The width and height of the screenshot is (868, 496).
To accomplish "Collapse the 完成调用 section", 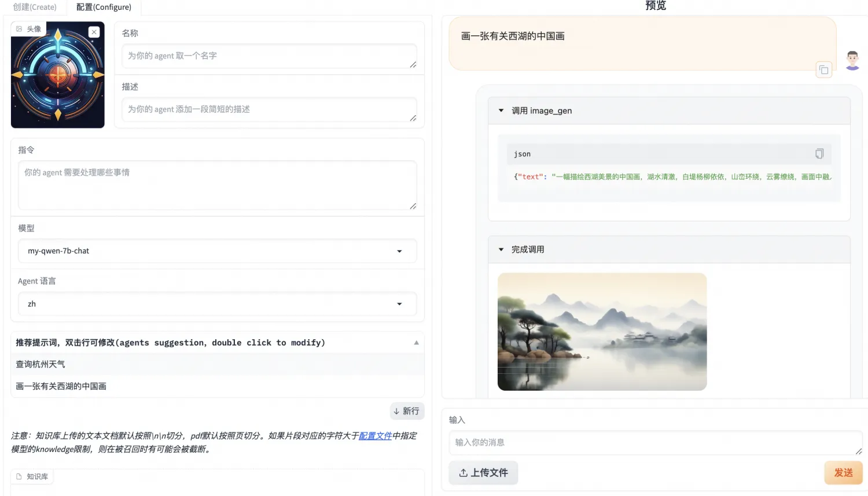I will point(501,249).
